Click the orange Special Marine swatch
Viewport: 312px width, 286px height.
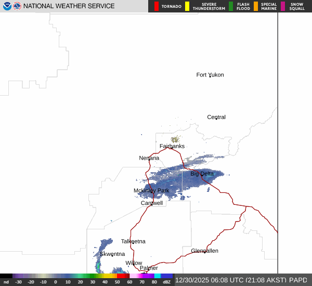point(255,6)
